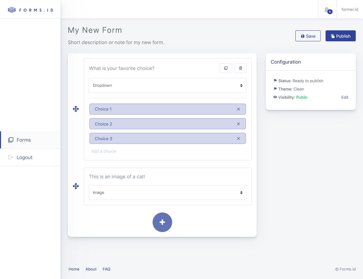
Task: Duplicate the favorite choice question
Action: [x=226, y=68]
